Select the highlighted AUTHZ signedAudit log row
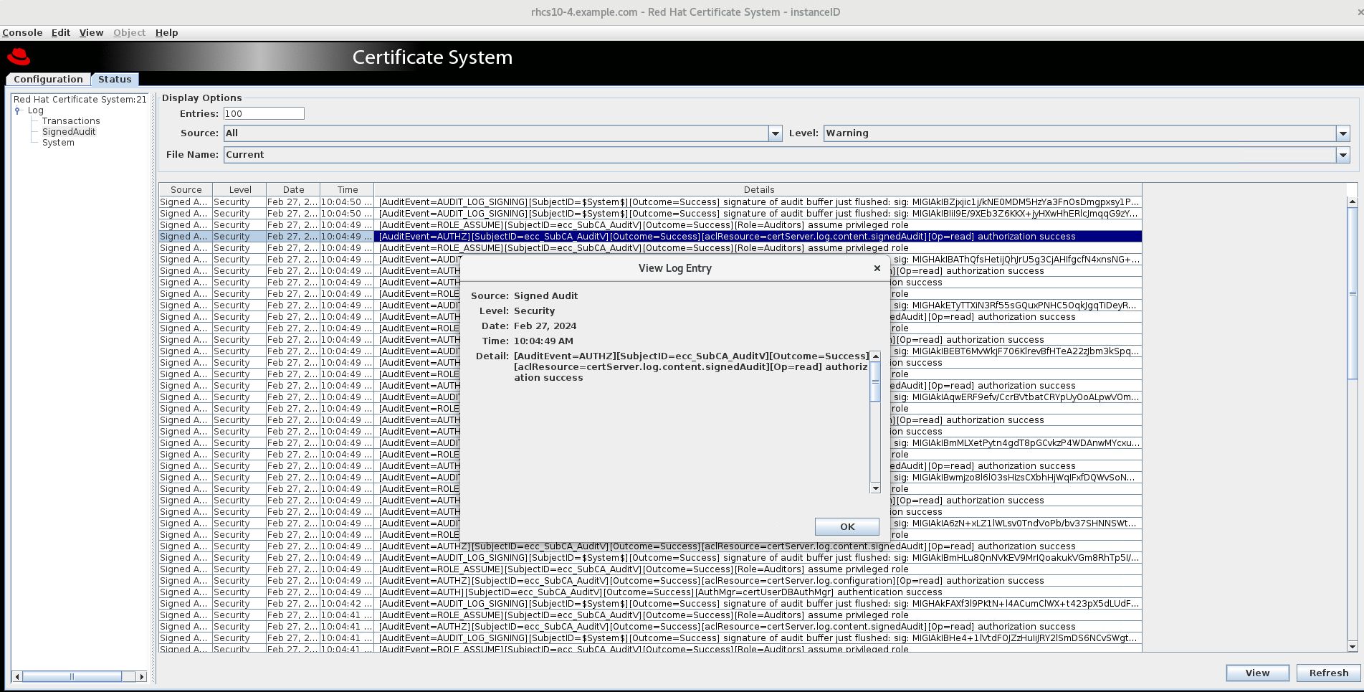This screenshot has height=692, width=1364. pyautogui.click(x=650, y=237)
